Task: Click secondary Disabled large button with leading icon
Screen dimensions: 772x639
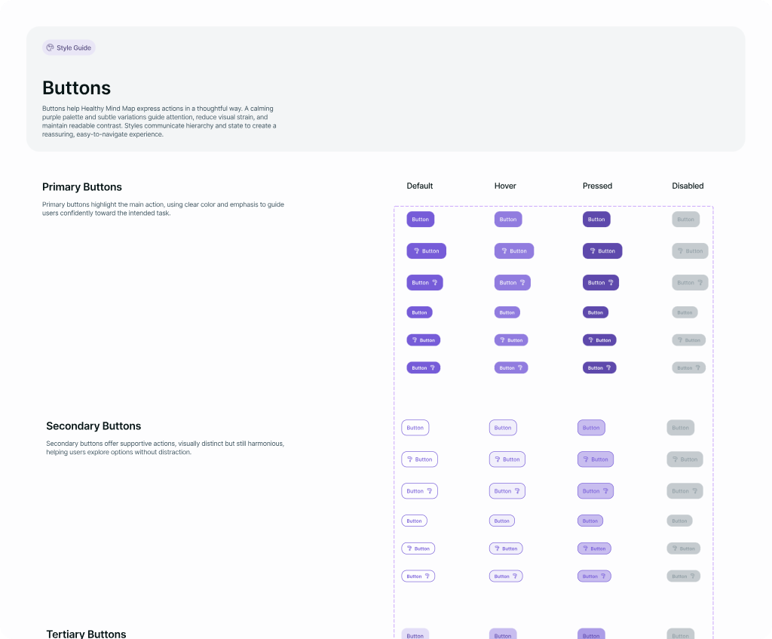Action: point(685,459)
